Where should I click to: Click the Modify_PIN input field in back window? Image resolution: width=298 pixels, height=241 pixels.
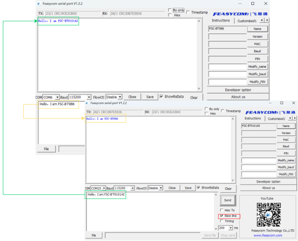coord(228,82)
